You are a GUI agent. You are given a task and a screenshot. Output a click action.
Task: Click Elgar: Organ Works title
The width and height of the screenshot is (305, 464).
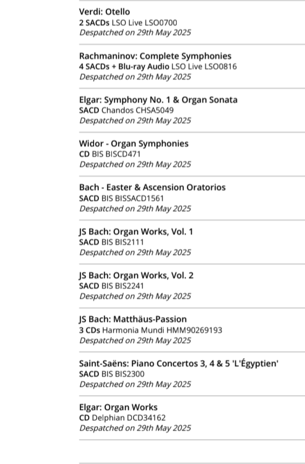[118, 407]
